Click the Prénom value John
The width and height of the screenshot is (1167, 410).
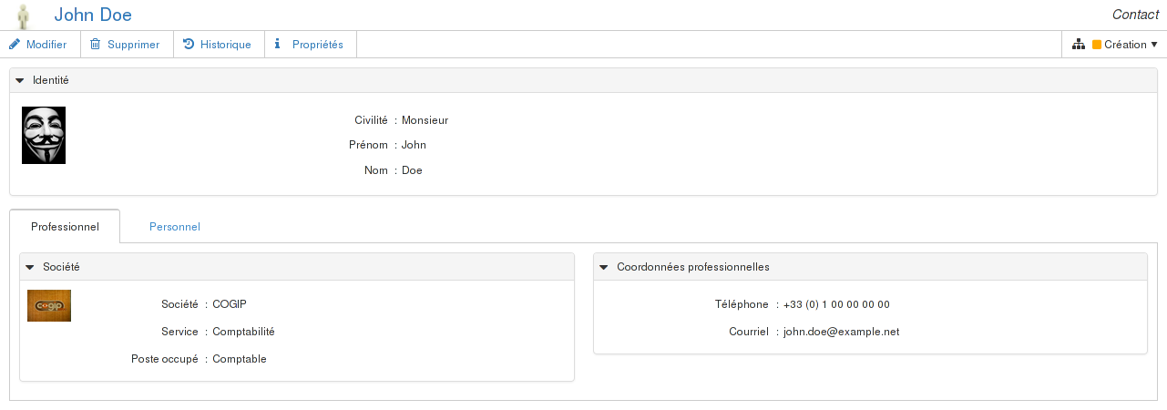[414, 145]
